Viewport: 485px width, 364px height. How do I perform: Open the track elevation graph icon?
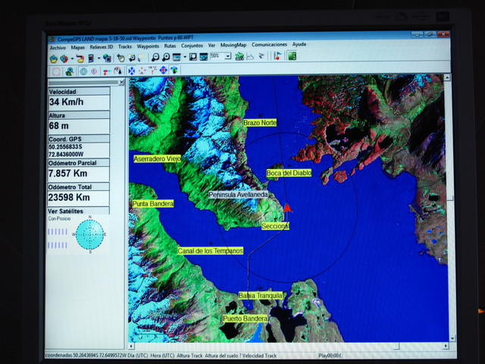pyautogui.click(x=250, y=56)
